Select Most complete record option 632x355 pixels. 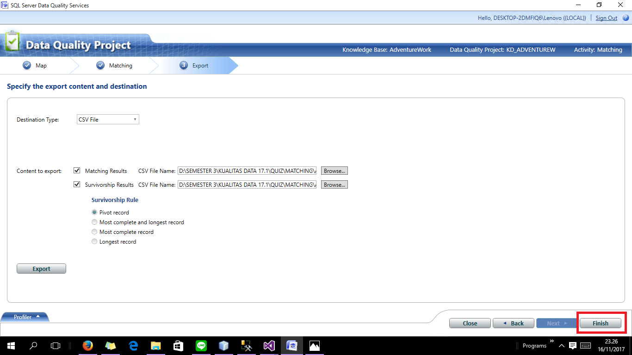[94, 232]
